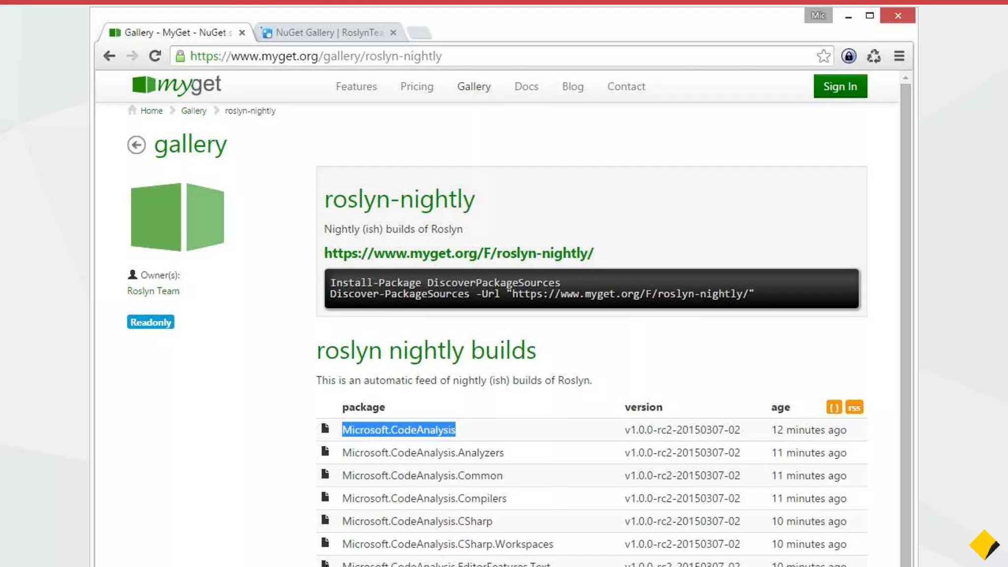
Task: Click the file icon beside Microsoft.CodeAnalysis.Compilers
Action: [x=325, y=497]
